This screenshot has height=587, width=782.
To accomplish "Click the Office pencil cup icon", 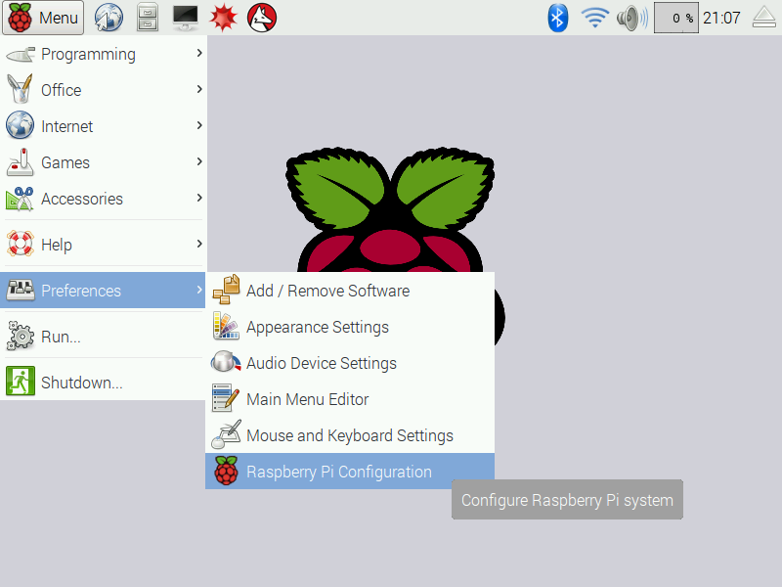I will [x=21, y=88].
